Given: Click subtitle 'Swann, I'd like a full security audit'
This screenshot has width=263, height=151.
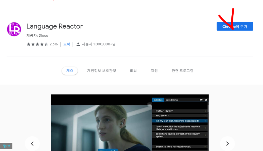Looking at the screenshot, I should [180, 147].
